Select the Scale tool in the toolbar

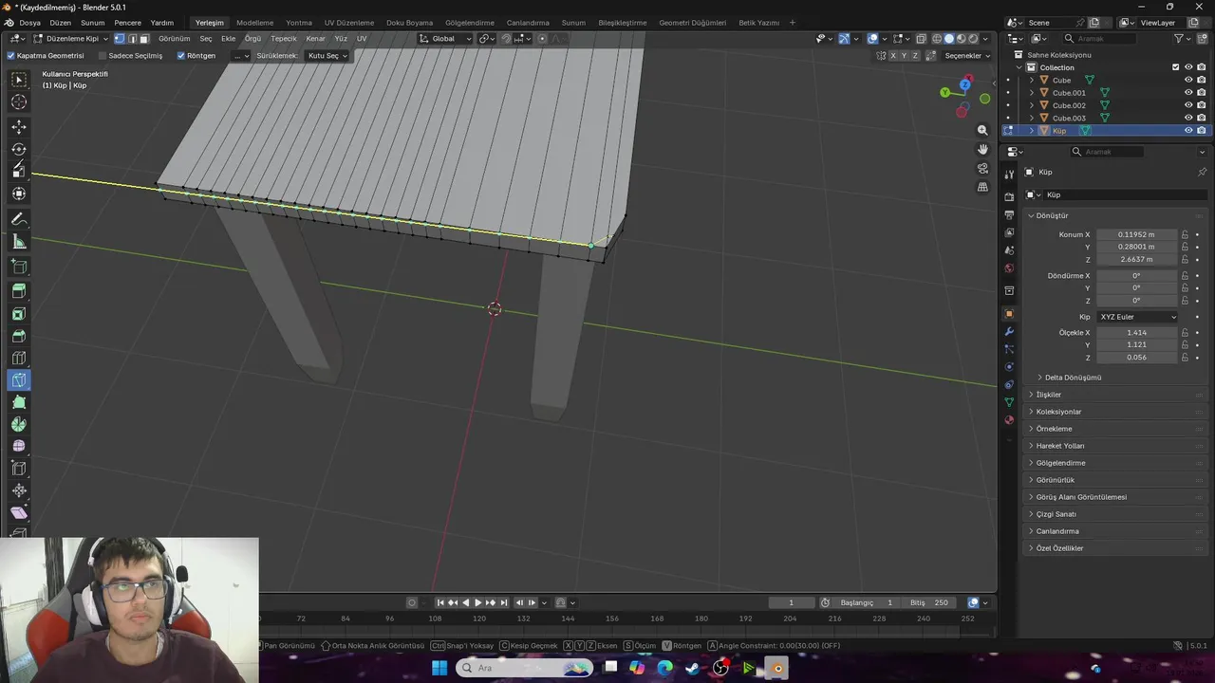19,171
